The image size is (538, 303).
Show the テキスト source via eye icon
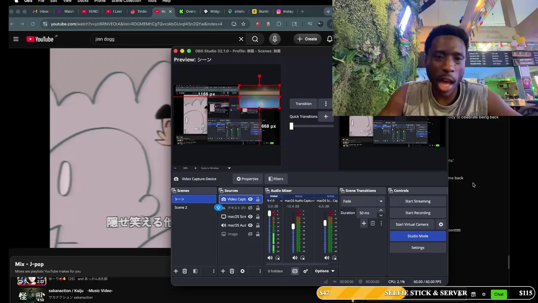[250, 208]
